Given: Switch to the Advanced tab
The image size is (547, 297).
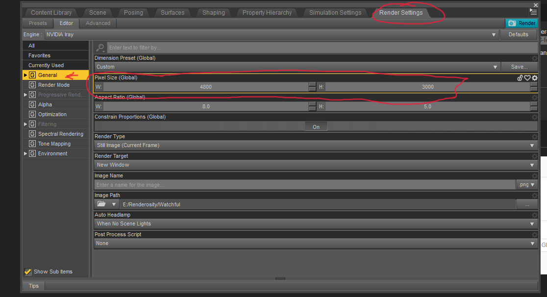Looking at the screenshot, I should (x=98, y=23).
